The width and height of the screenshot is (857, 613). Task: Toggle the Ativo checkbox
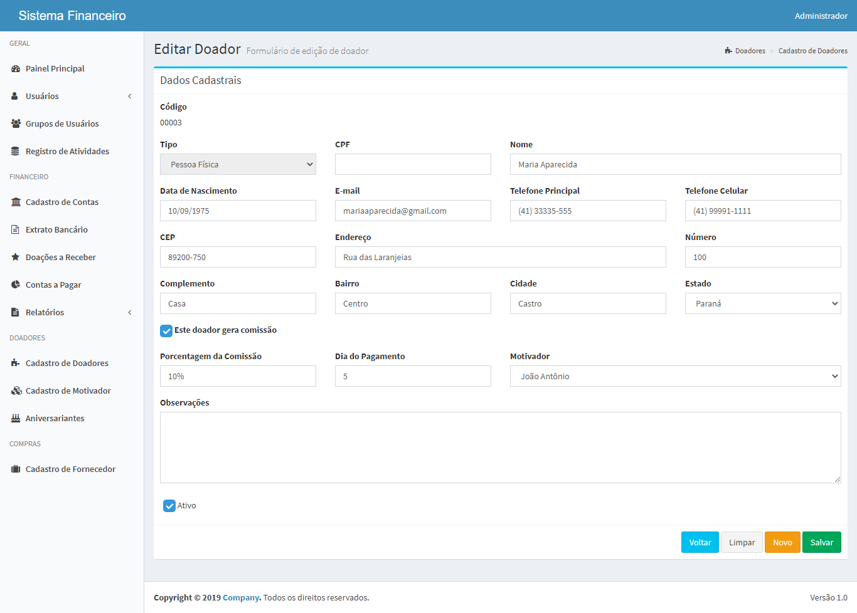(169, 506)
